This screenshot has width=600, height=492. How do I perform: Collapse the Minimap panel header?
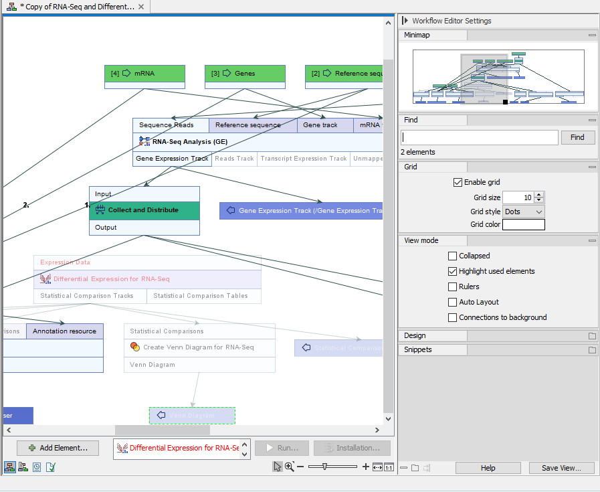pyautogui.click(x=591, y=35)
